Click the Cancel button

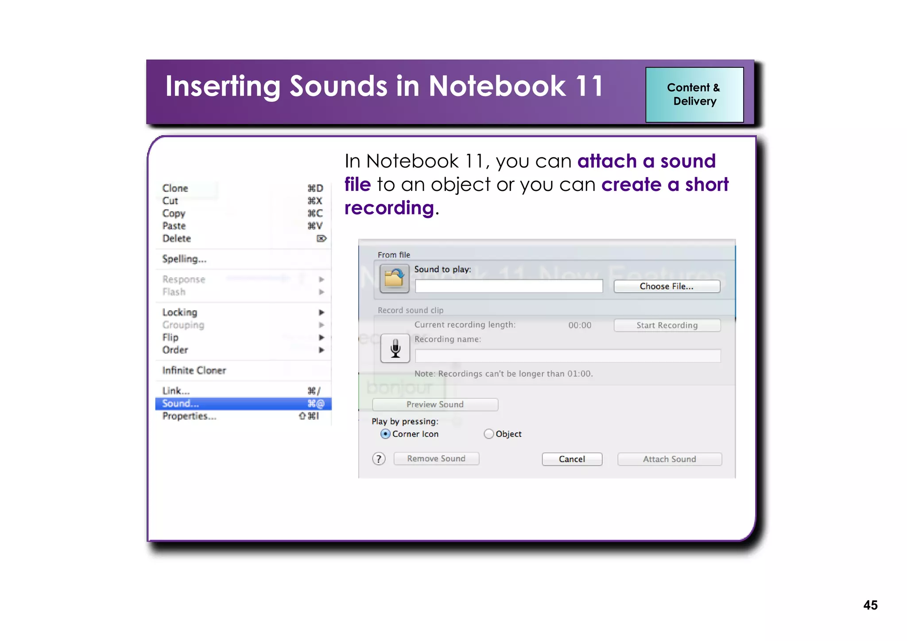pyautogui.click(x=572, y=459)
